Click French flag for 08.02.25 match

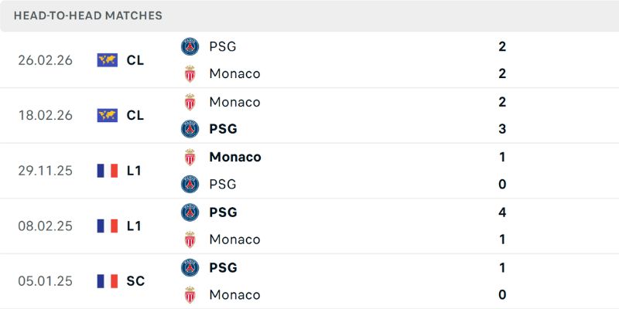pos(108,226)
